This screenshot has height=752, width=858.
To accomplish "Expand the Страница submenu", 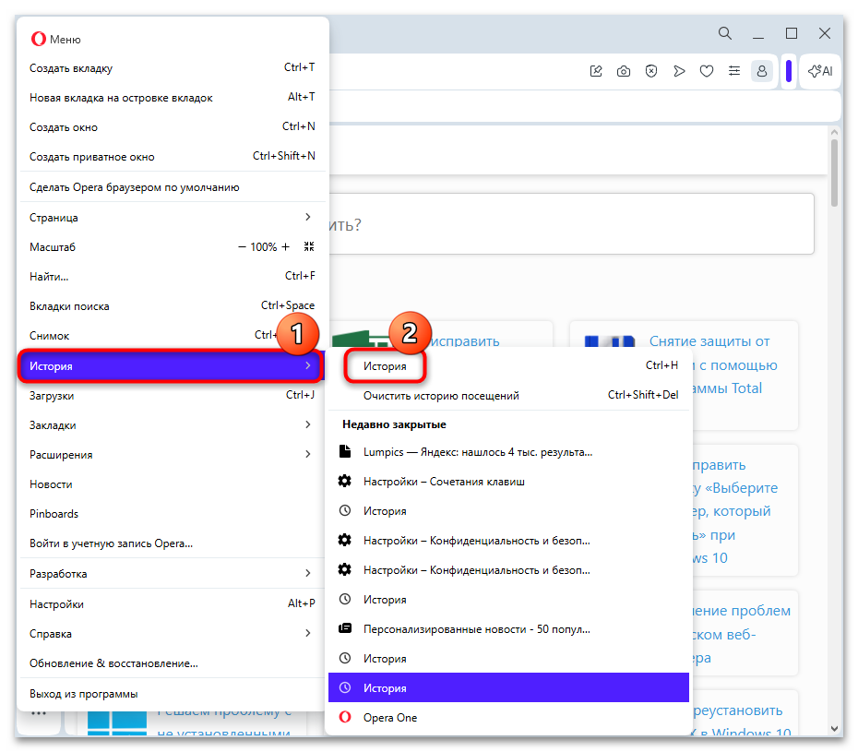I will tap(173, 218).
